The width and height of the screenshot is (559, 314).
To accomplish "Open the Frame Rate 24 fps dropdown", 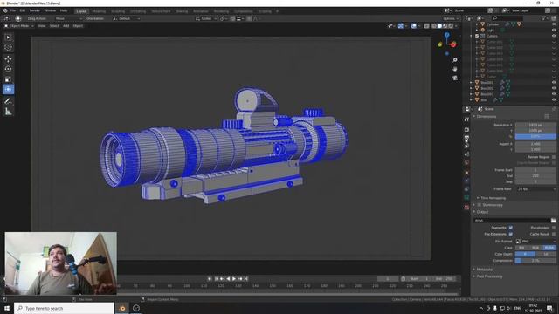I will tap(535, 189).
